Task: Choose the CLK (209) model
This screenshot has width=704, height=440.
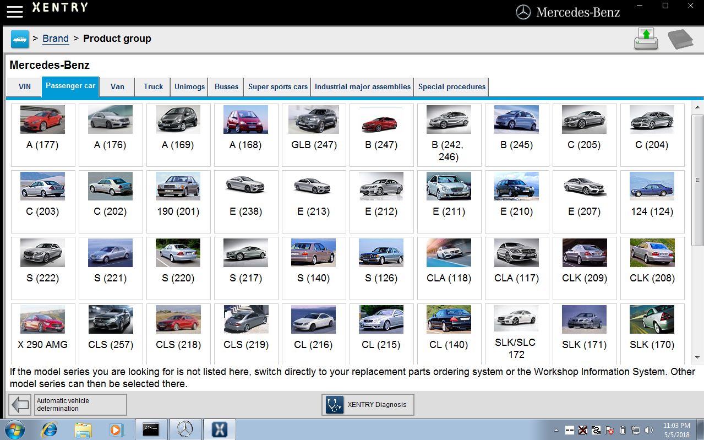Action: pos(585,268)
